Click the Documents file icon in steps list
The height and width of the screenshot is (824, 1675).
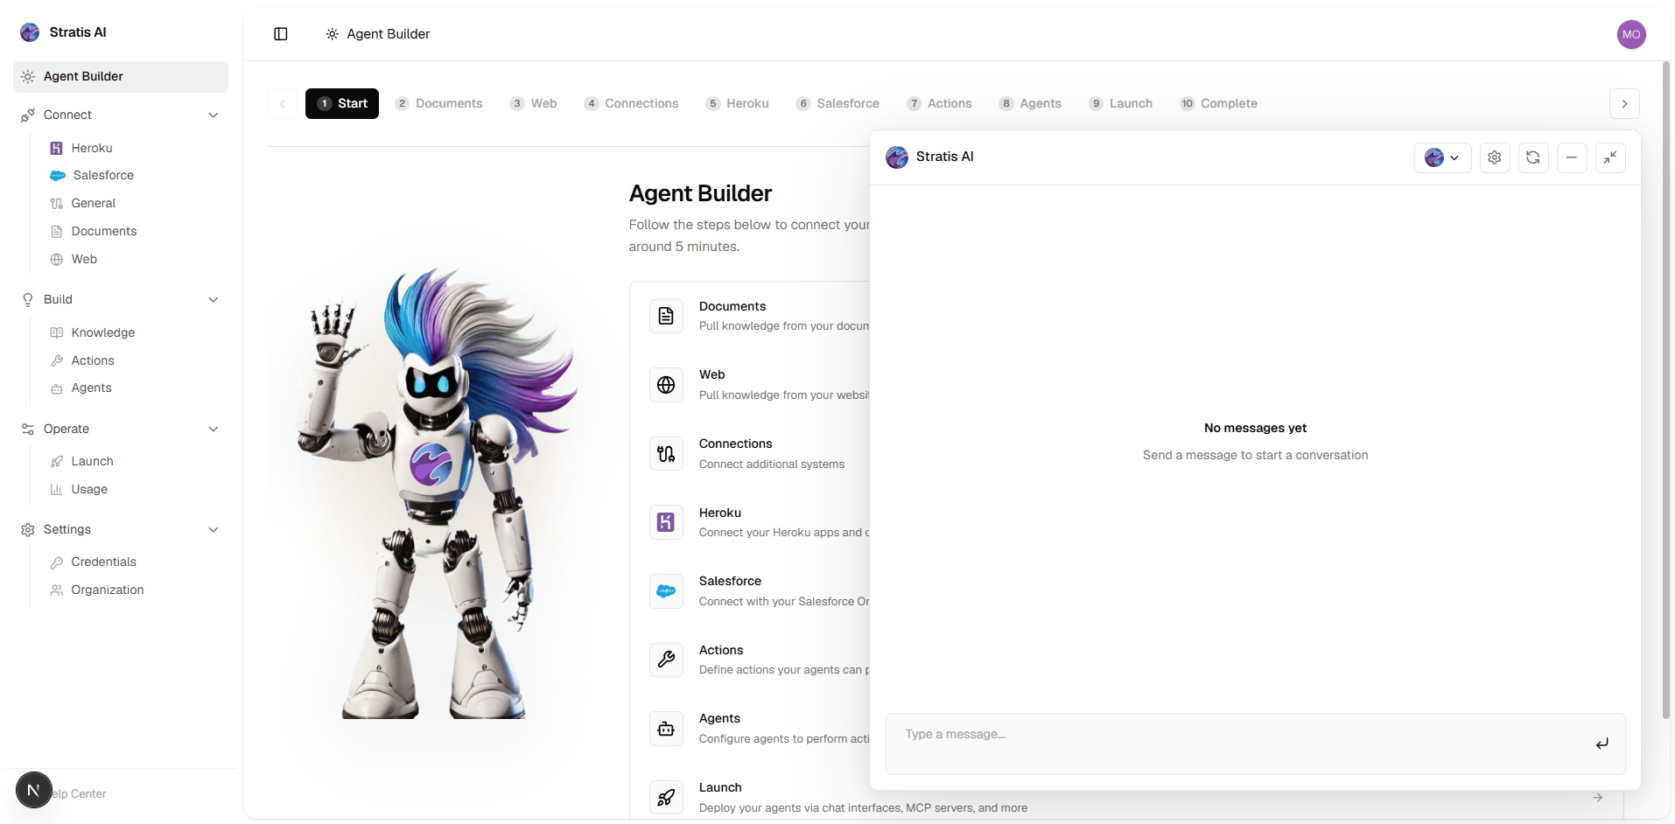(x=666, y=316)
